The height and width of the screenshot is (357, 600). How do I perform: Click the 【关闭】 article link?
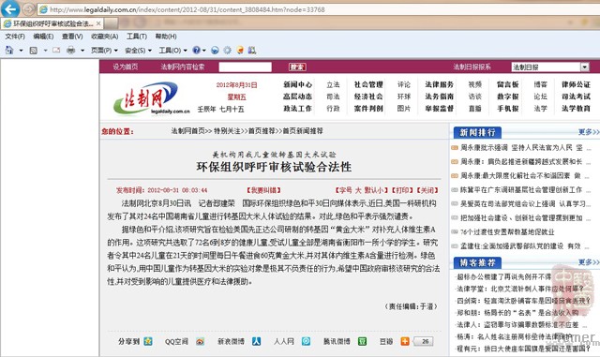click(427, 190)
